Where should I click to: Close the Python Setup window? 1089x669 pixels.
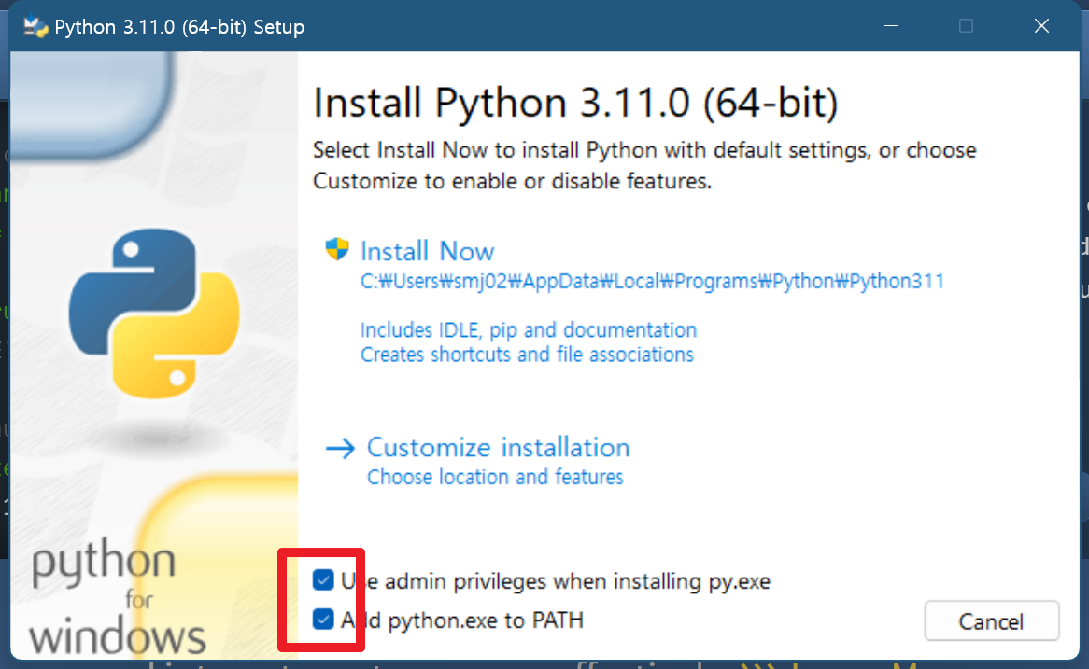[1041, 26]
